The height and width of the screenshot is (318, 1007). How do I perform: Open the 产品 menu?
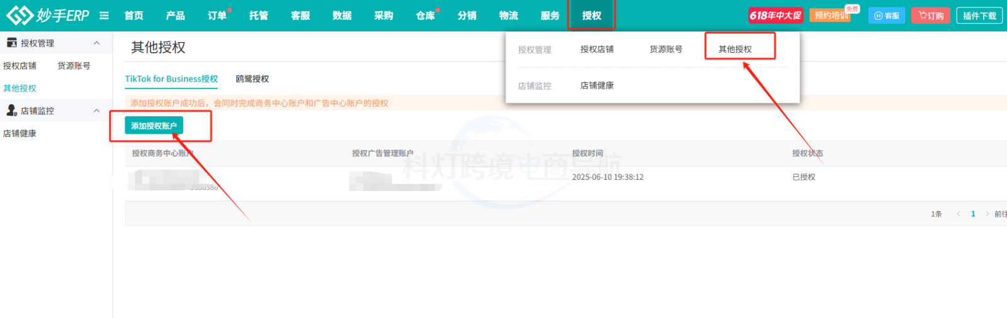175,16
